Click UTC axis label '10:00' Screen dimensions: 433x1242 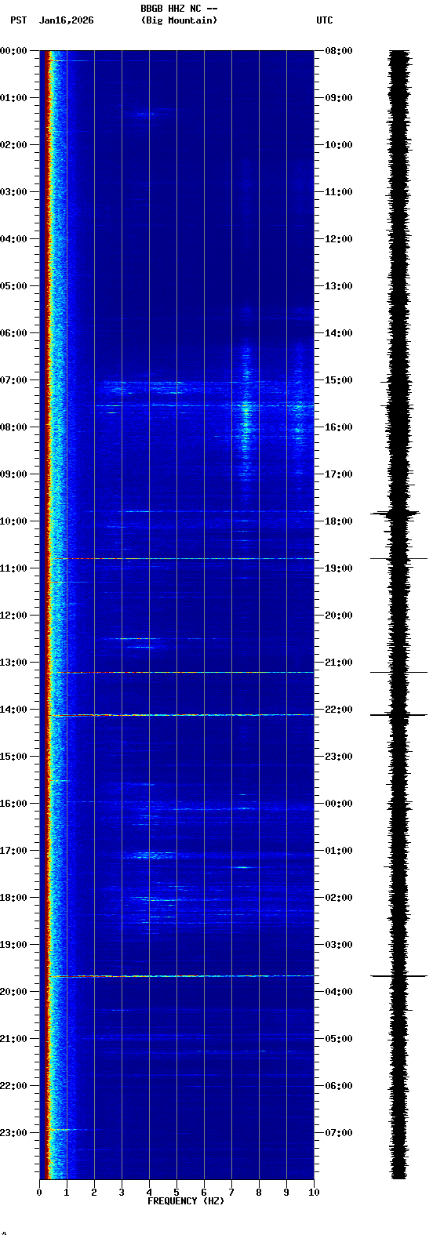(x=339, y=145)
